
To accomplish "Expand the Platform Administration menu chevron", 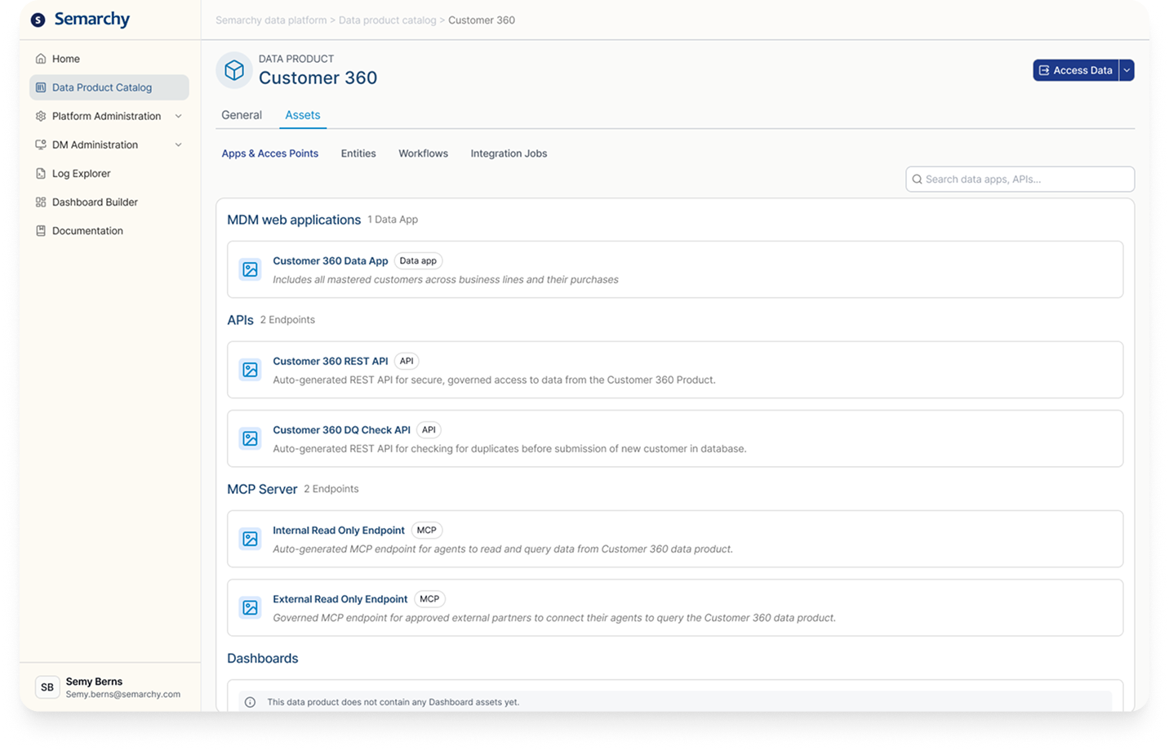I will tap(178, 116).
